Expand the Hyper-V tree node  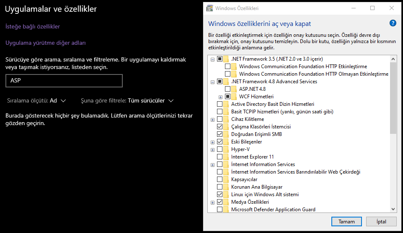click(212, 150)
